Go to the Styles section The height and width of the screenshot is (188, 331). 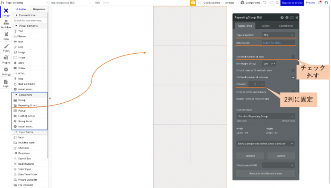coord(6,47)
